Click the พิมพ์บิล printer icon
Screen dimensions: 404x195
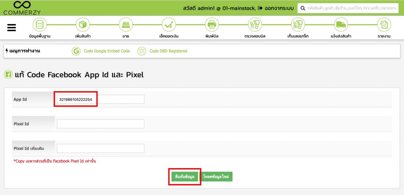point(212,25)
